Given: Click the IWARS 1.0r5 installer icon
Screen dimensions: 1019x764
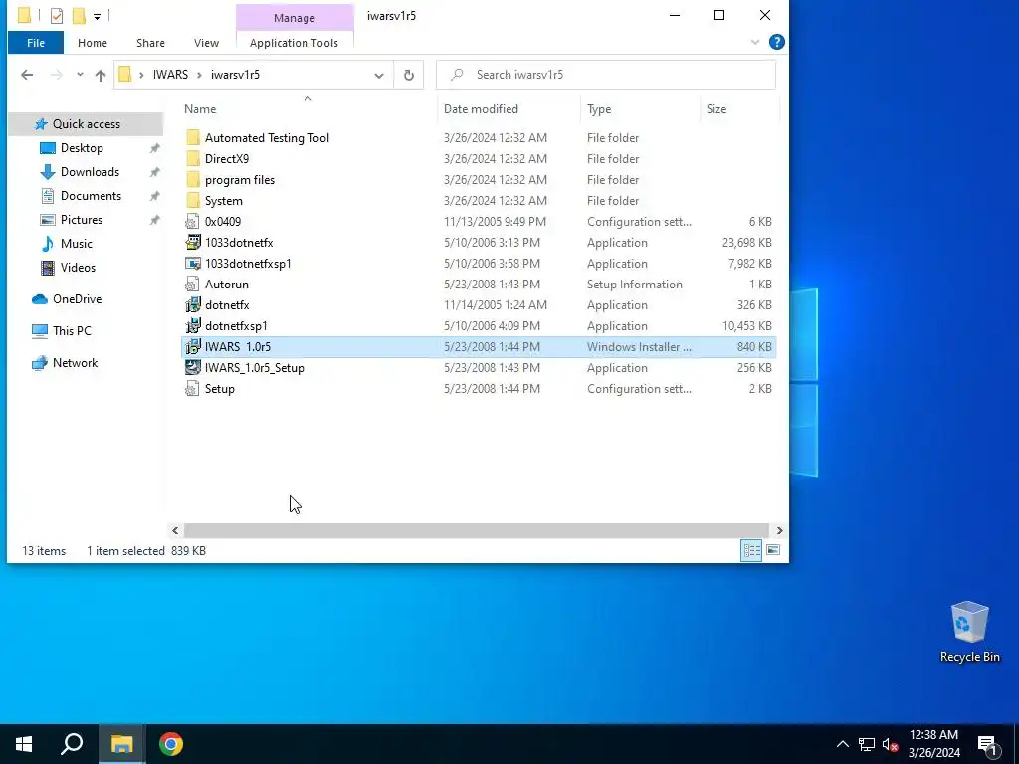Looking at the screenshot, I should pyautogui.click(x=192, y=346).
